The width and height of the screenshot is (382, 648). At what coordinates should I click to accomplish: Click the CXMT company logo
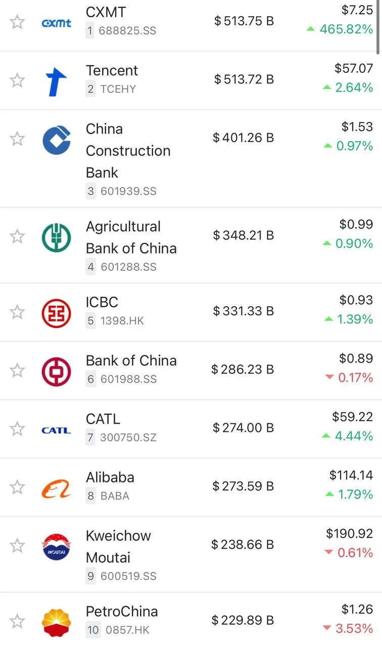(56, 23)
